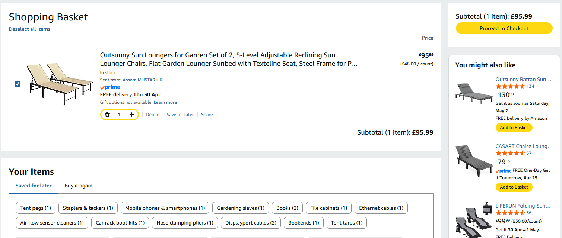Filter saved items by Staplers & tackers (1)

click(x=88, y=208)
